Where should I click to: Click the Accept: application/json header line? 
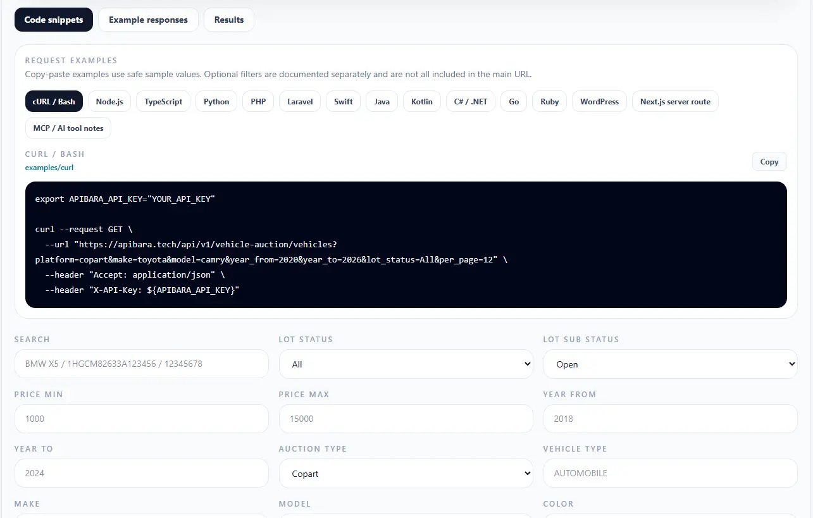[x=135, y=274]
